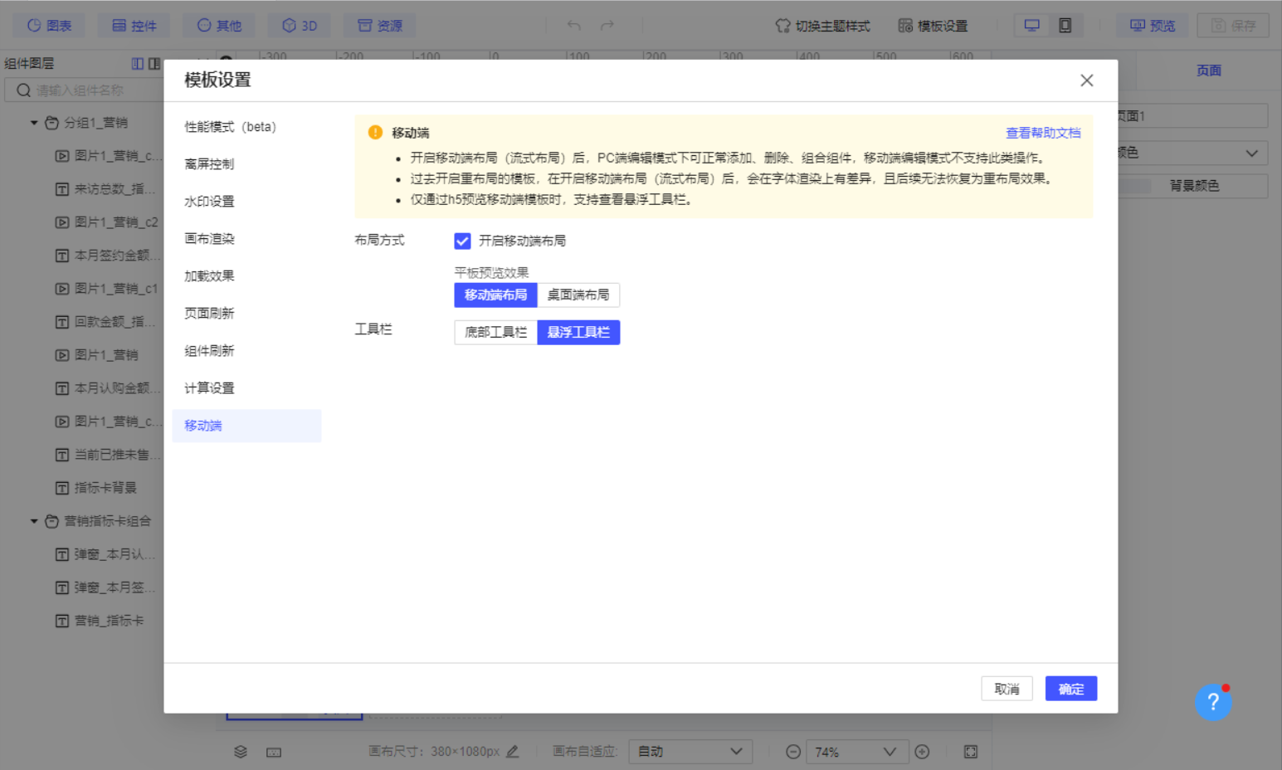Switch to desktop monitor view icon
Screen dimensions: 1282x770
1031,26
